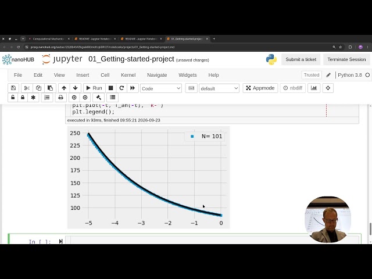The image size is (372, 279).
Task: Click the hammer icon in toolbar
Action: (x=98, y=97)
